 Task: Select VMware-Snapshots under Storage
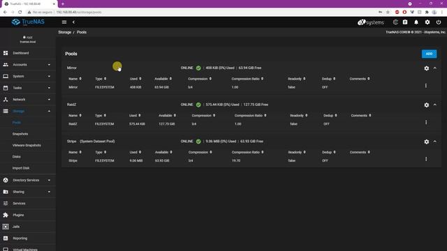27,145
